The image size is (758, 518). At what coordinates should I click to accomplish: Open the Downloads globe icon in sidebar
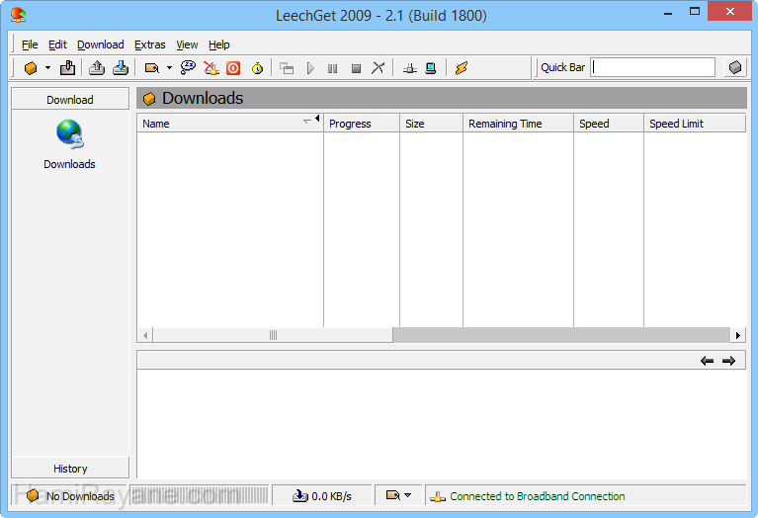(69, 134)
